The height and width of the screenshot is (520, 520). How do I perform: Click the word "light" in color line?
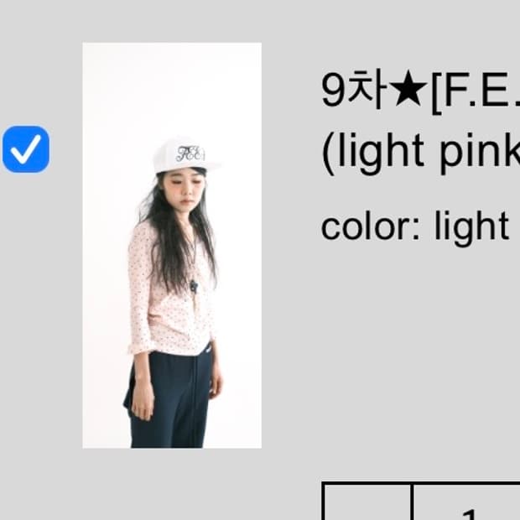point(471,227)
